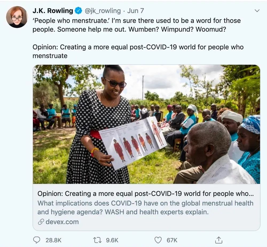Viewport: 267px width, 247px height.
Task: Click the 67K likes count
Action: (172, 240)
